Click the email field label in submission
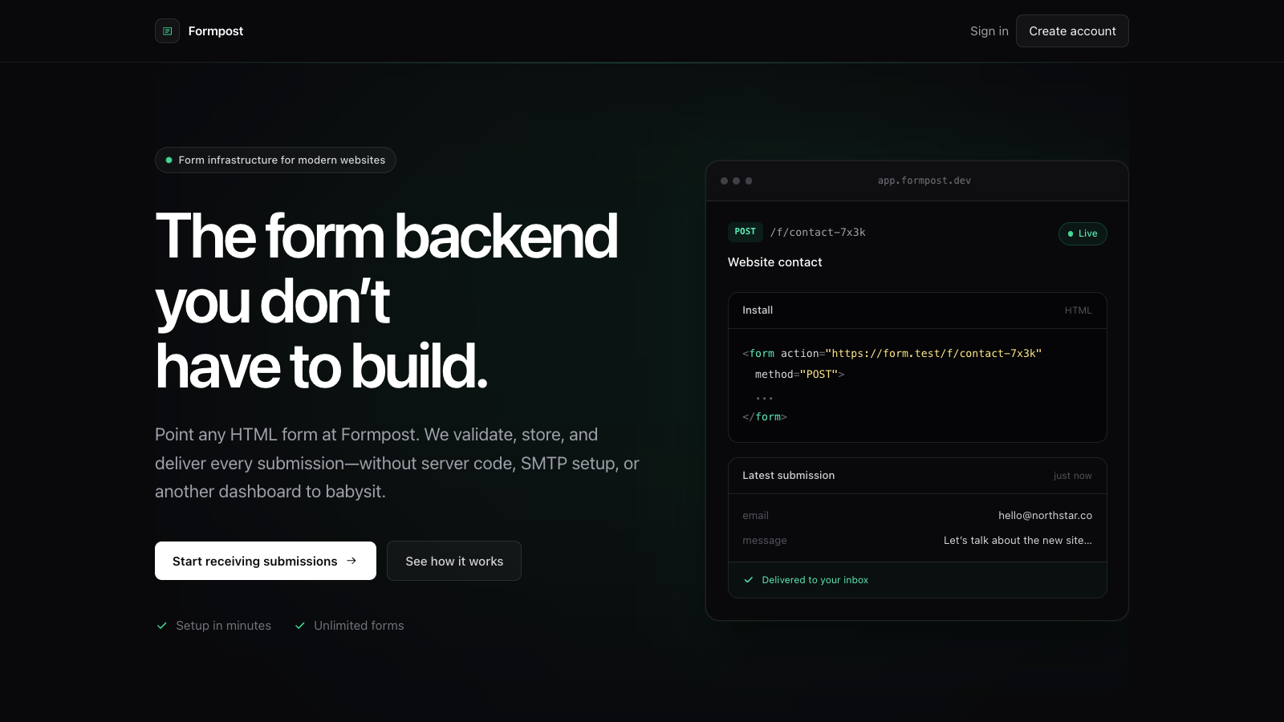Image resolution: width=1284 pixels, height=722 pixels. [x=756, y=516]
